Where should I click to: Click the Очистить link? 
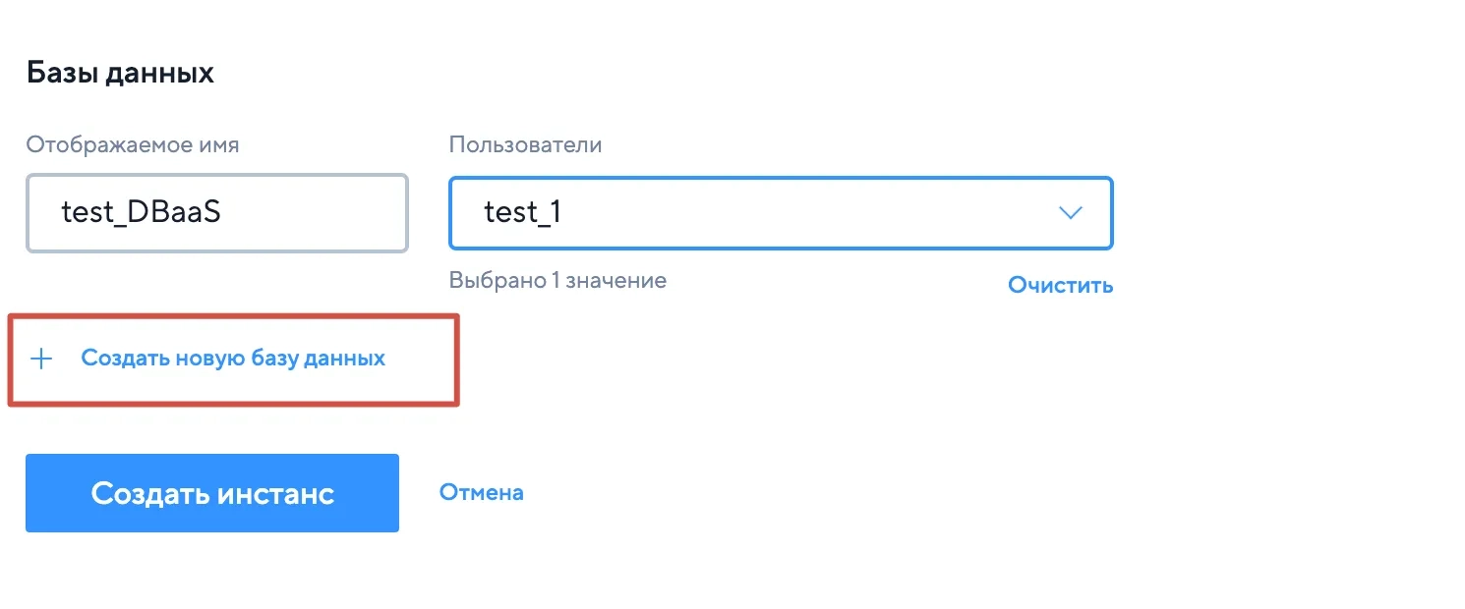(x=1060, y=286)
